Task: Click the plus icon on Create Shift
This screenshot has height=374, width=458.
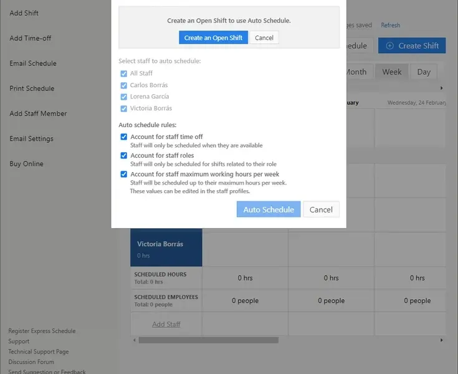Action: click(389, 46)
